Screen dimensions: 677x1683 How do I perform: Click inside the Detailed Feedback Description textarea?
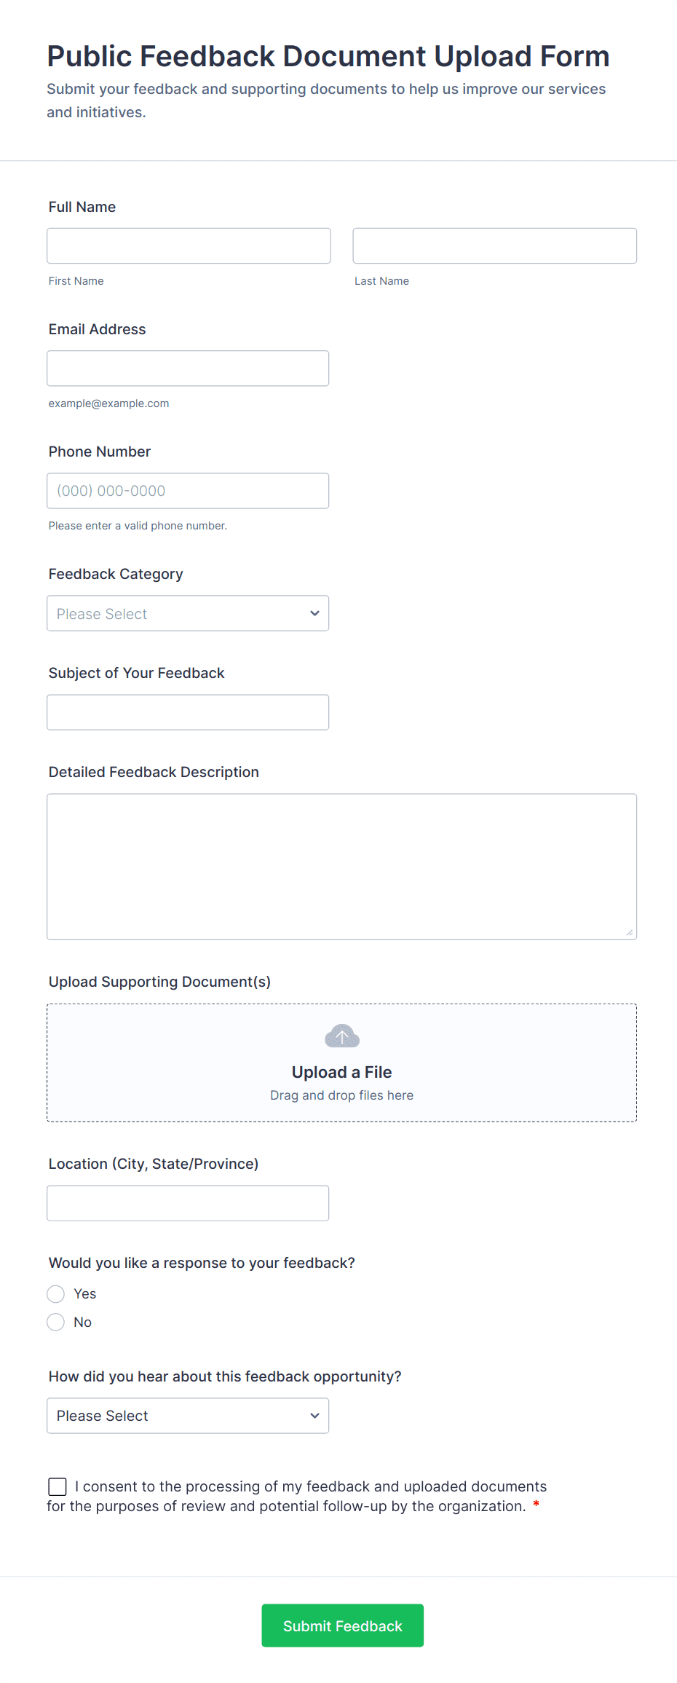point(341,867)
